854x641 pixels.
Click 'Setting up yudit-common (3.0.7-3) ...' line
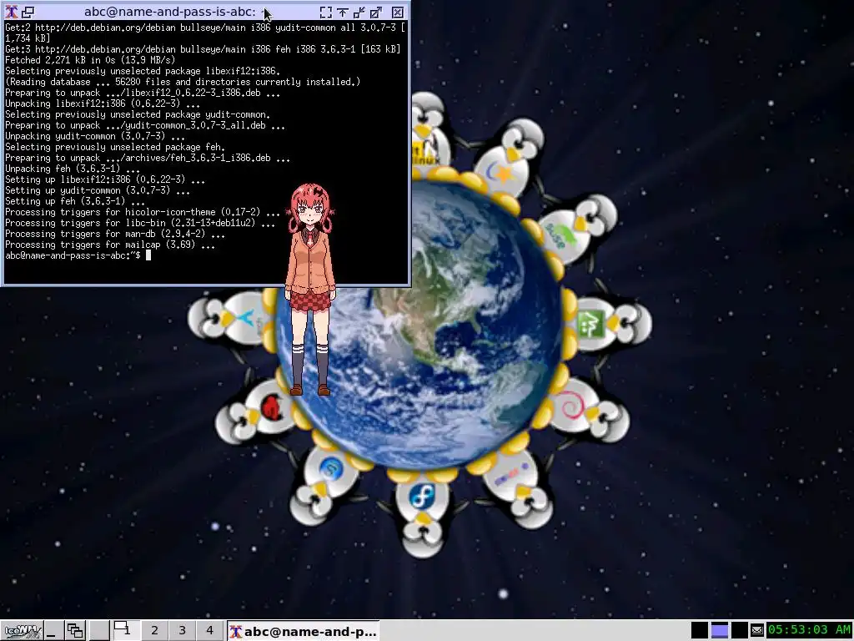click(98, 190)
